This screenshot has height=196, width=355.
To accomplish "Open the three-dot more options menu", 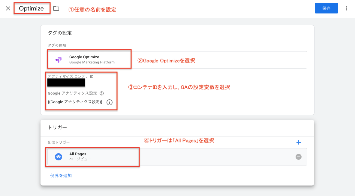I will click(x=346, y=8).
